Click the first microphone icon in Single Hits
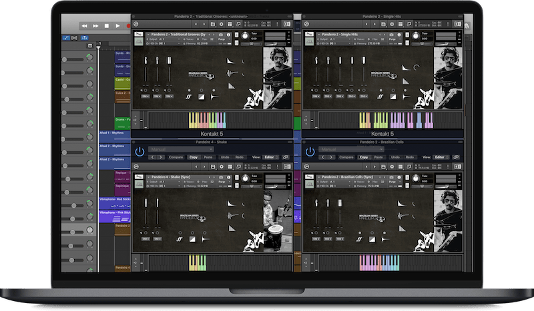This screenshot has height=311, width=534. pos(316,60)
